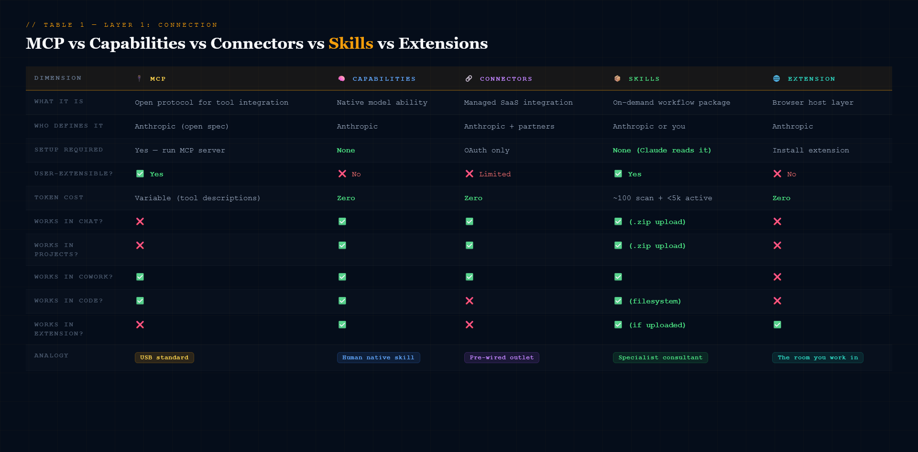Toggle the MCP checkmark in Works in Cowork row
918x452 pixels.
(140, 277)
